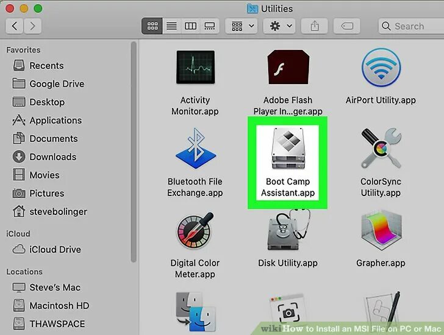Click the Utilities folder title icon
The width and height of the screenshot is (444, 335).
point(252,9)
